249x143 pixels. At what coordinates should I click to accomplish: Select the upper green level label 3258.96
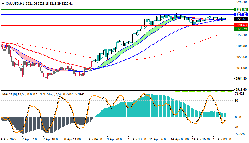(x=241, y=10)
